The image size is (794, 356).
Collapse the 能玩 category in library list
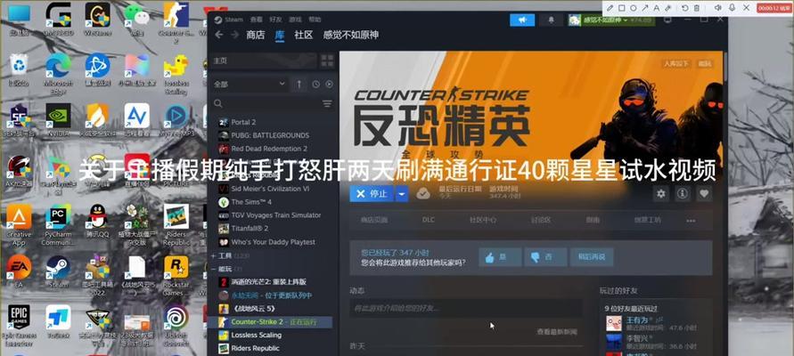[x=214, y=269]
